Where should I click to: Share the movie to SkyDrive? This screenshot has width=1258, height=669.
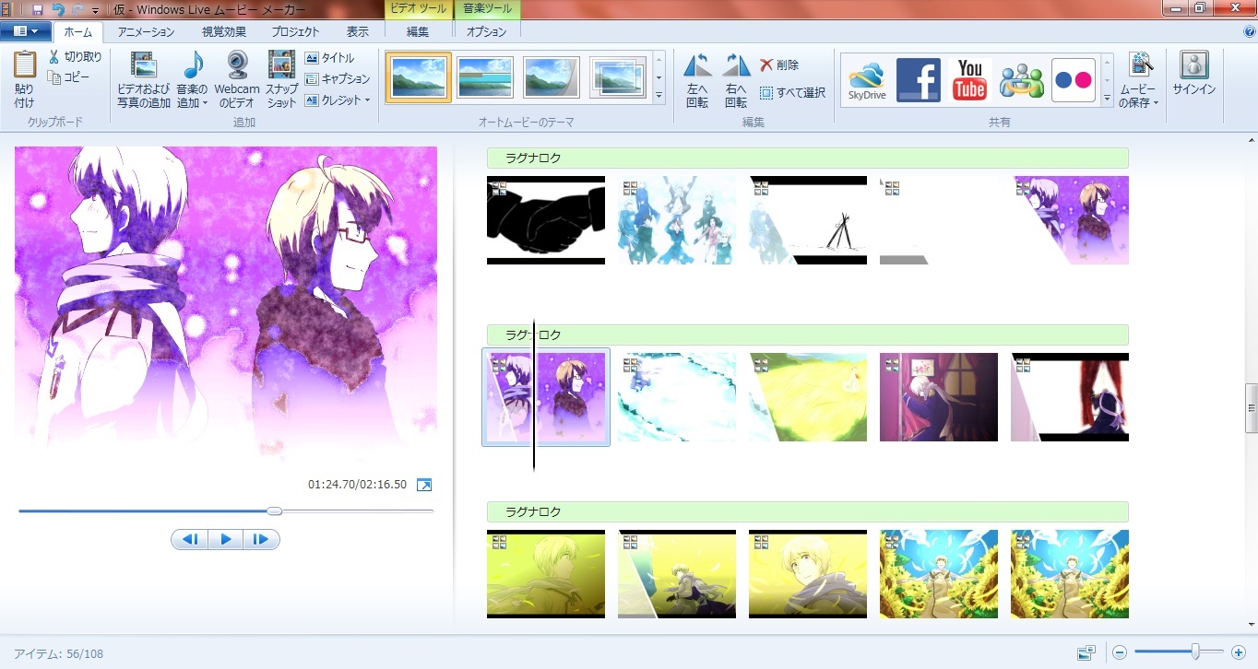pos(867,80)
